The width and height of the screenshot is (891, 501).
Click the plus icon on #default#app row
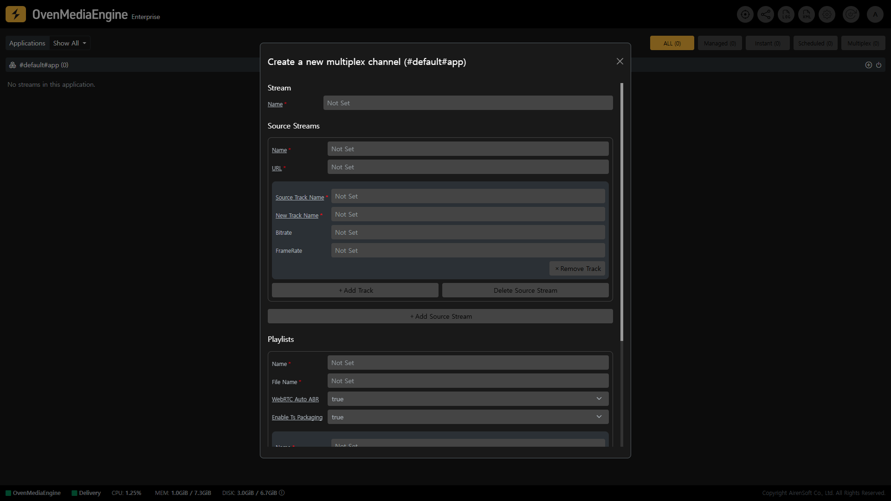(x=868, y=65)
